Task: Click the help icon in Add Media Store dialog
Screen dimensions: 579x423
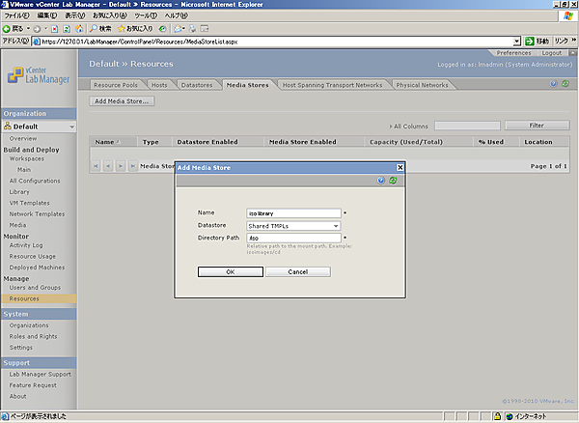Action: (x=381, y=181)
